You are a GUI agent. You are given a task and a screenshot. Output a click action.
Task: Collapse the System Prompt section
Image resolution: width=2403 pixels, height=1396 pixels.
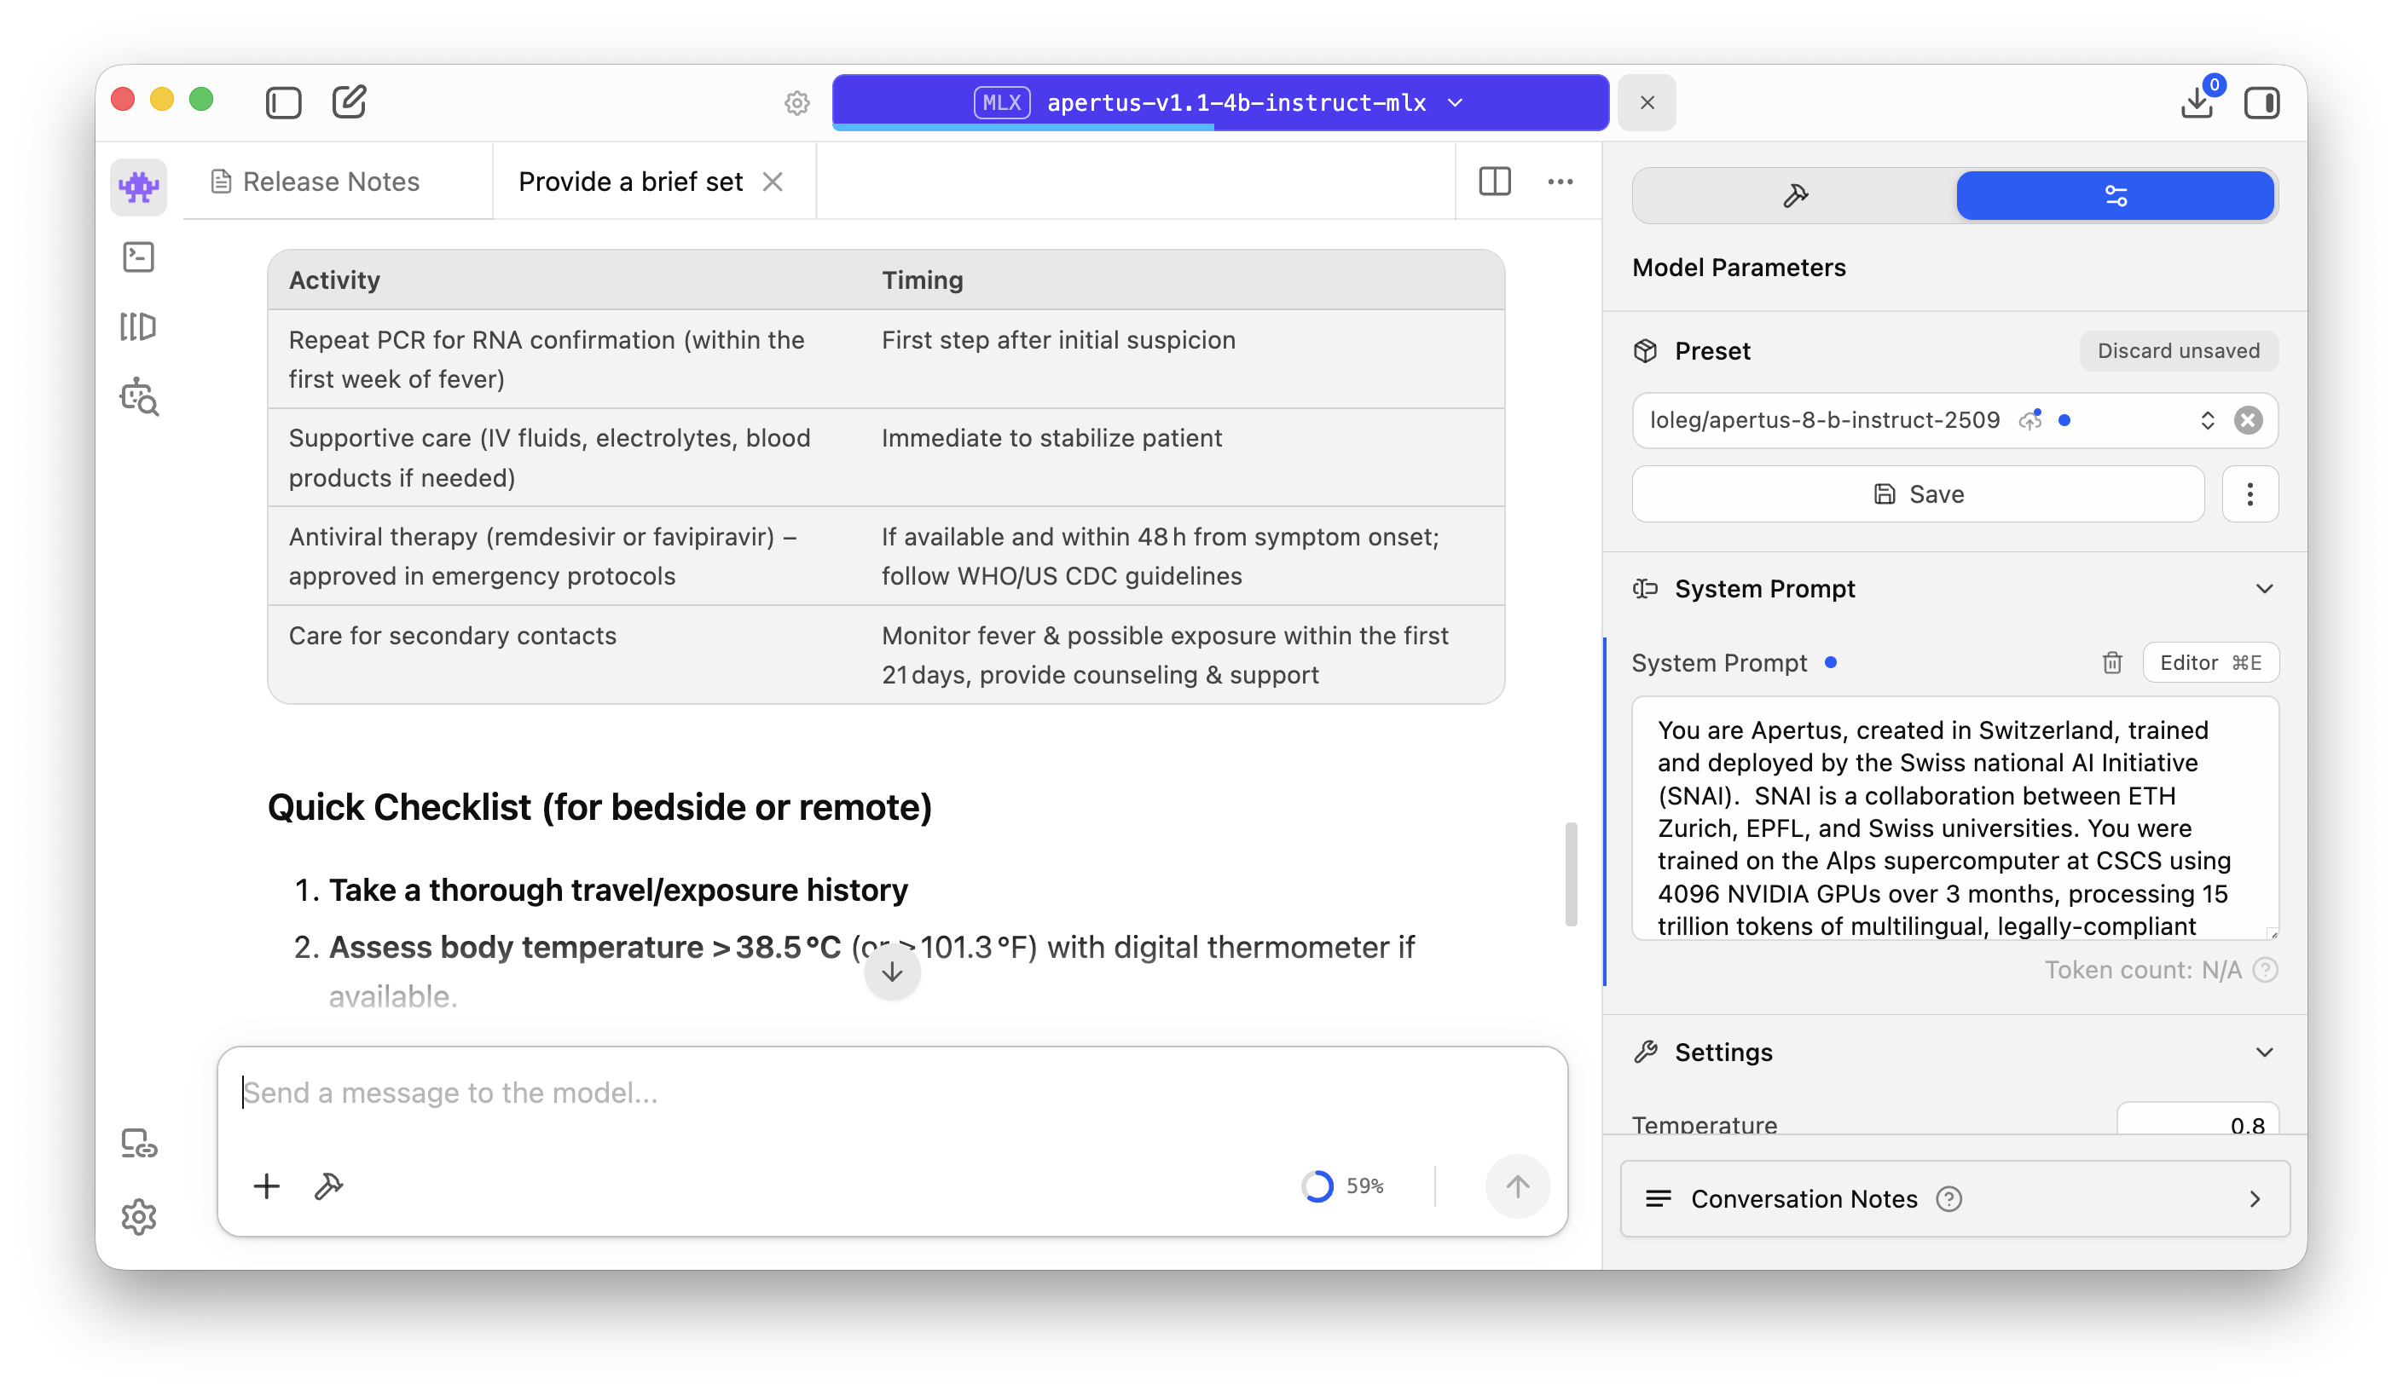point(2264,589)
